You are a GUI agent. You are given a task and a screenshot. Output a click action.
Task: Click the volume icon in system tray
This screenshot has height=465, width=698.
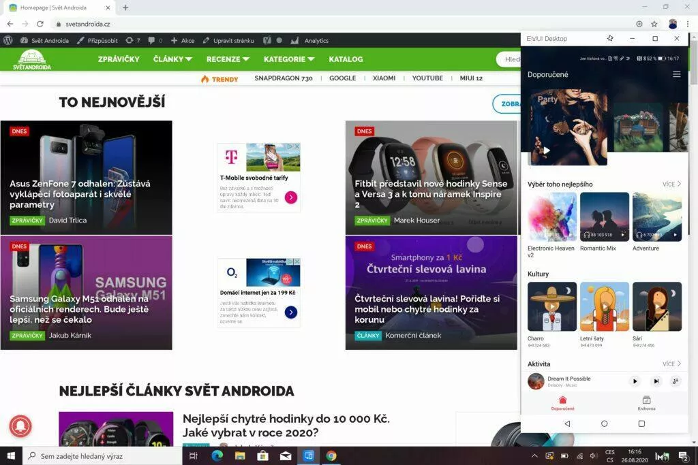point(593,455)
